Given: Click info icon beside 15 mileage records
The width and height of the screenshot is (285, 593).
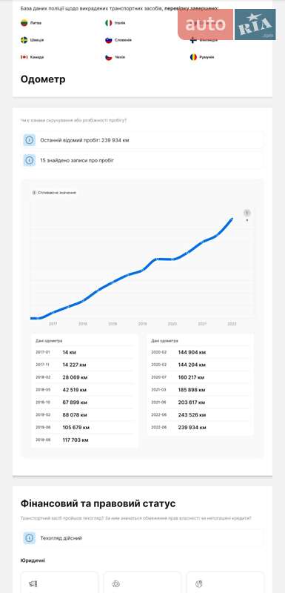Looking at the screenshot, I should 30,160.
